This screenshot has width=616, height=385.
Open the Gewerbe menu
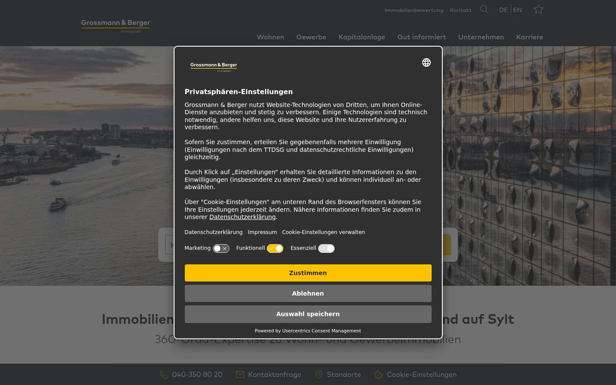coord(311,37)
